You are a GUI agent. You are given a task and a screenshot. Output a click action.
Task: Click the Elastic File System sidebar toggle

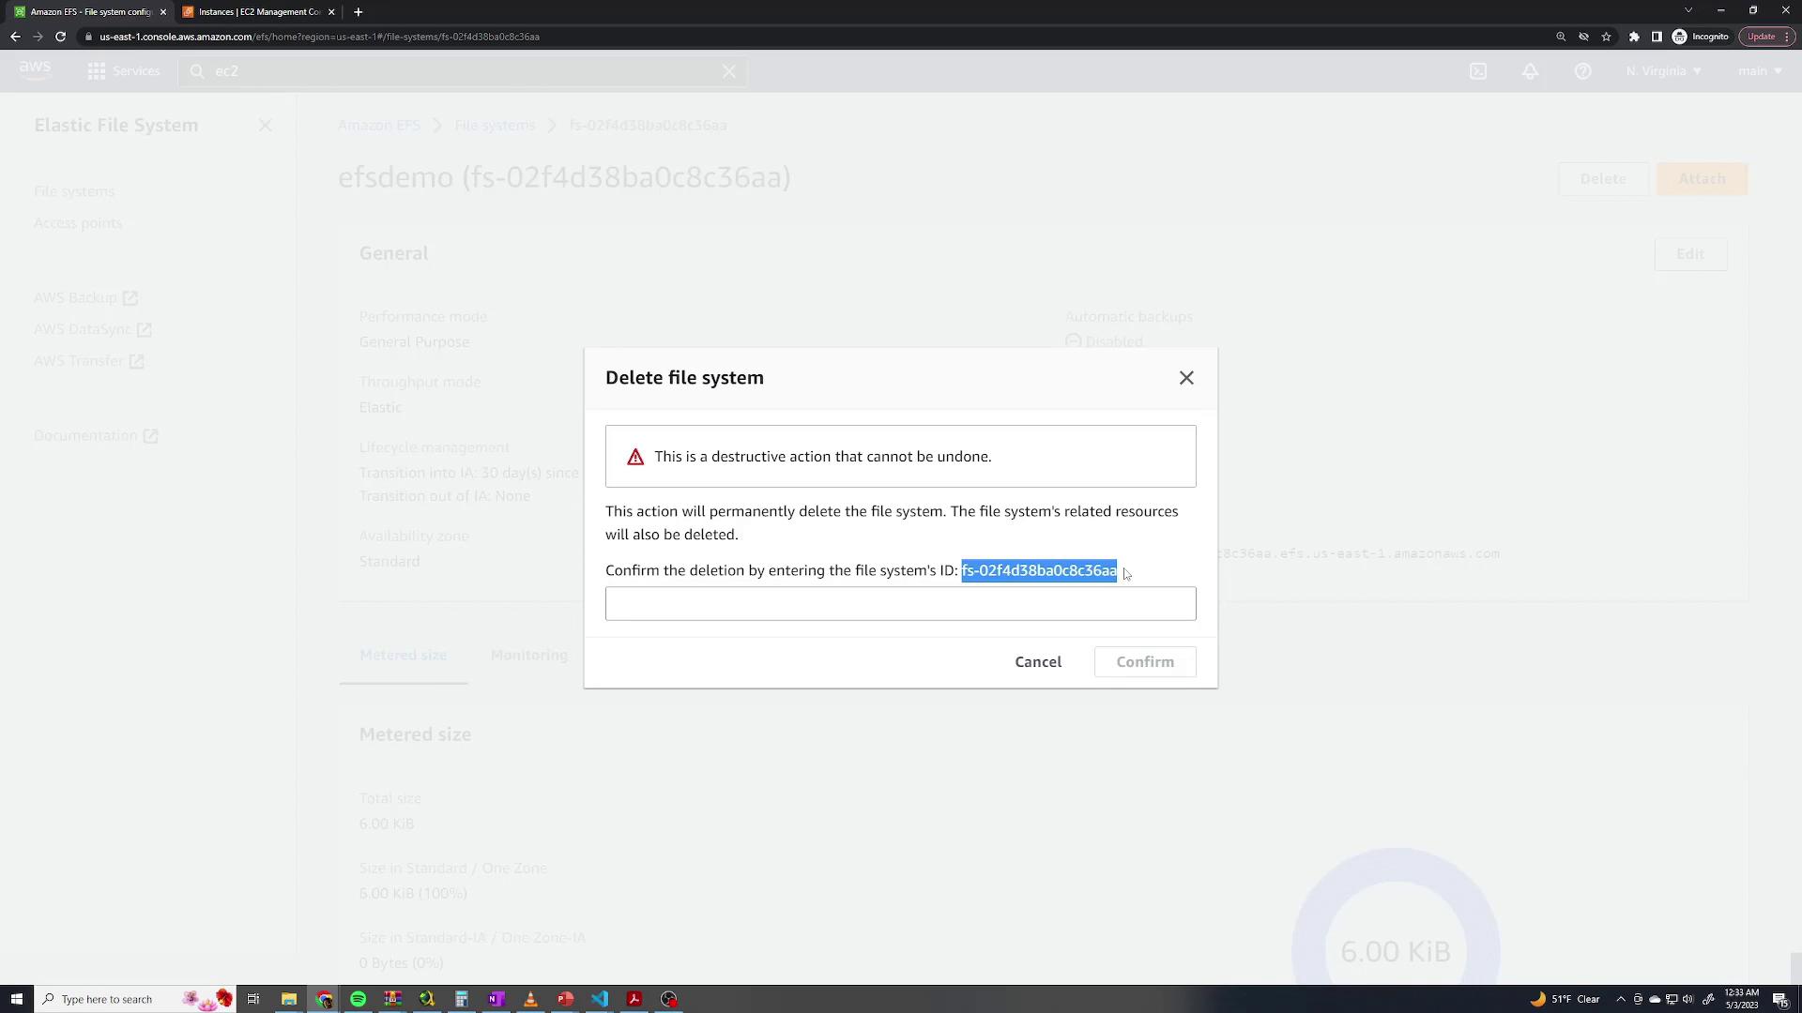point(265,124)
